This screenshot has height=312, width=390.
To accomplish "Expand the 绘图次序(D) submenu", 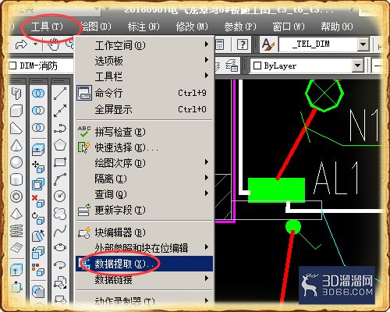I will pos(144,163).
